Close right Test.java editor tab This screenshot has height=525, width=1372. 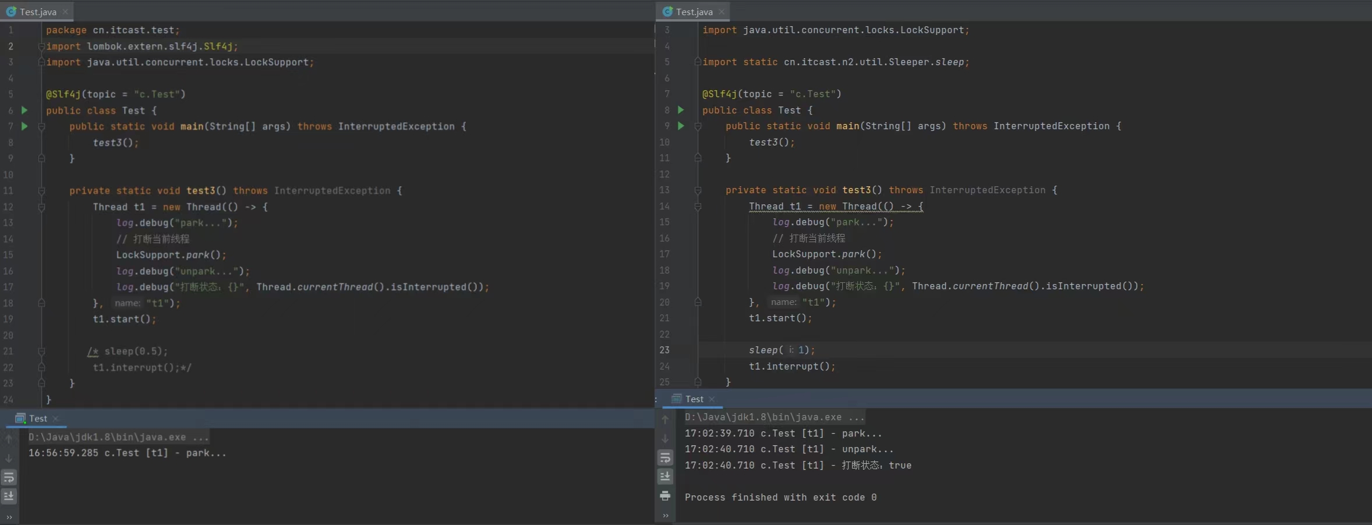pyautogui.click(x=722, y=12)
